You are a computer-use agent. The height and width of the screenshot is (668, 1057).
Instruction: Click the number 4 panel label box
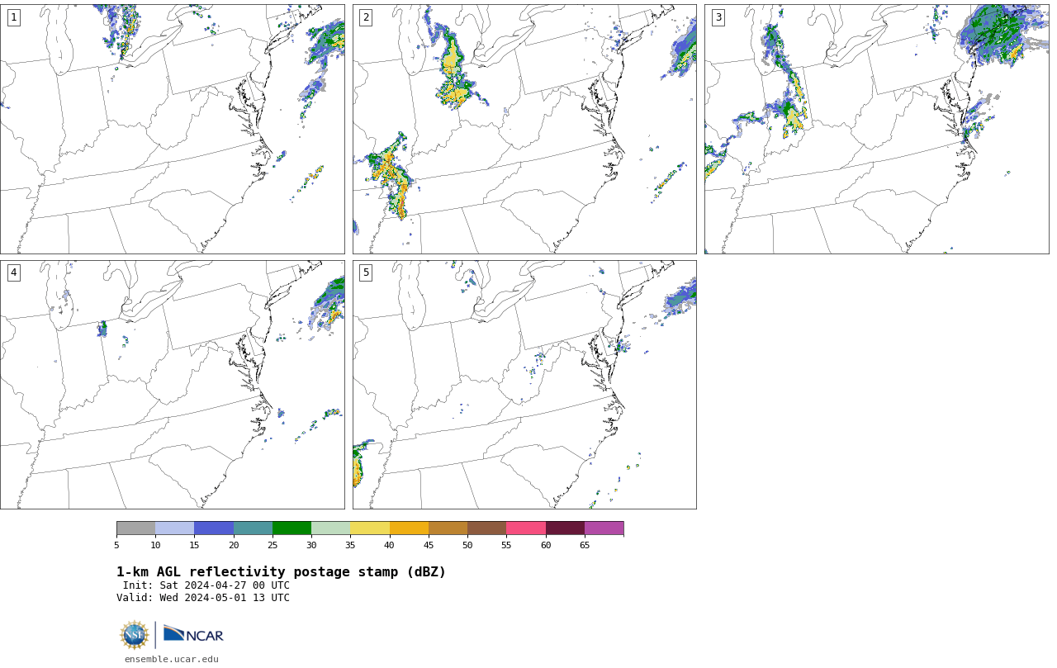point(13,272)
